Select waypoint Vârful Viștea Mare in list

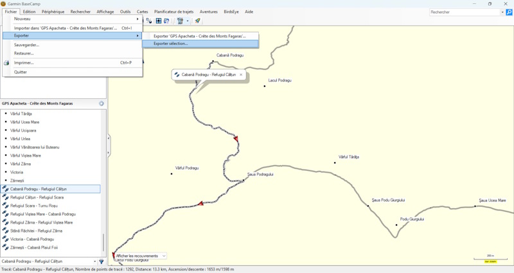[x=26, y=155]
